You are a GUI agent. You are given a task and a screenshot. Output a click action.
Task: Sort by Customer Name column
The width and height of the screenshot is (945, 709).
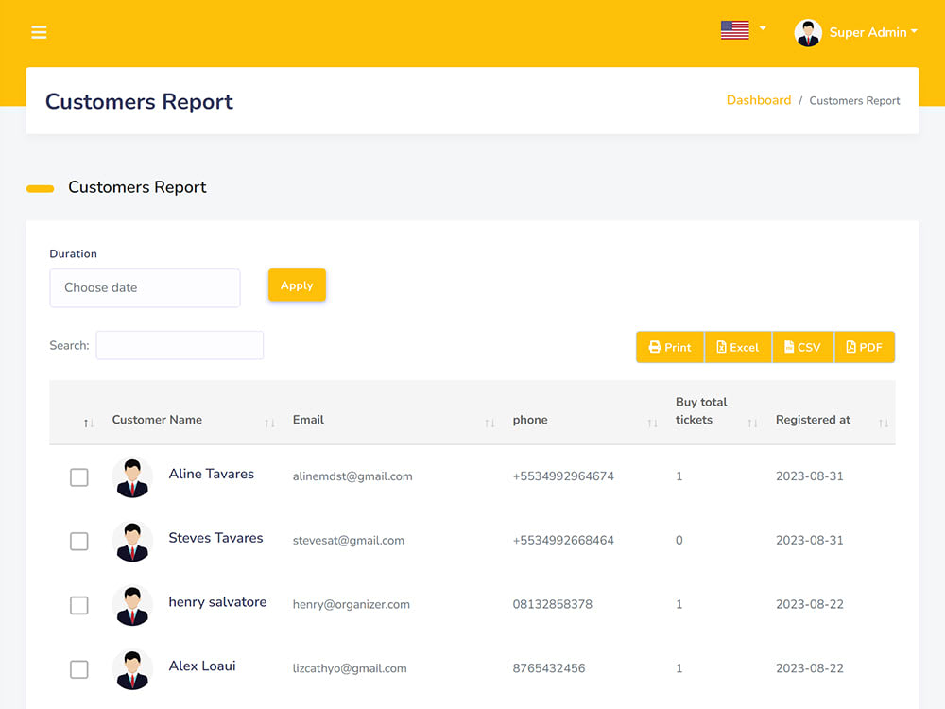point(269,424)
